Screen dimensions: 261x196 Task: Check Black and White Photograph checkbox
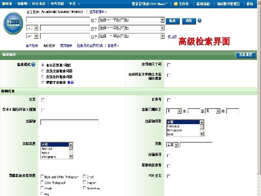point(42,176)
